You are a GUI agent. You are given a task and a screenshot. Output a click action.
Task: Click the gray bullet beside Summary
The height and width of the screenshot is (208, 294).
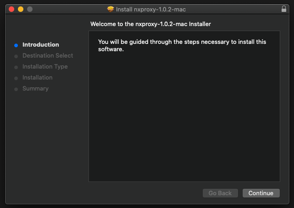click(16, 89)
